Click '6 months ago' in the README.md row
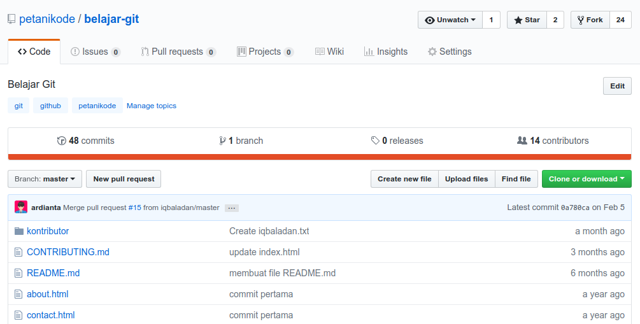640x324 pixels. (597, 273)
